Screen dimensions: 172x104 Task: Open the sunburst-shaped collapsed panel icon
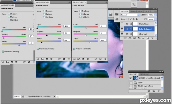(x=117, y=19)
